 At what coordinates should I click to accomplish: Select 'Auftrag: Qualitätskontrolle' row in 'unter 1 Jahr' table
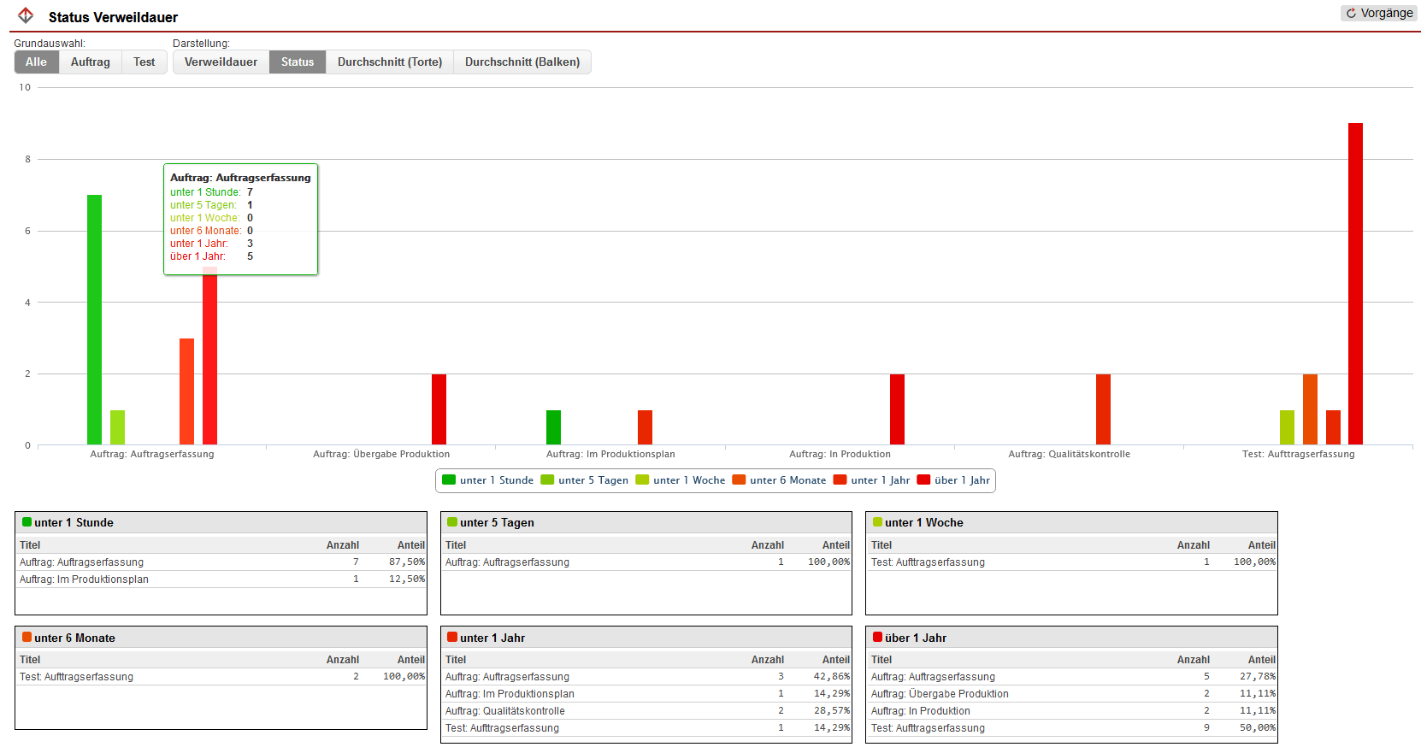click(504, 711)
